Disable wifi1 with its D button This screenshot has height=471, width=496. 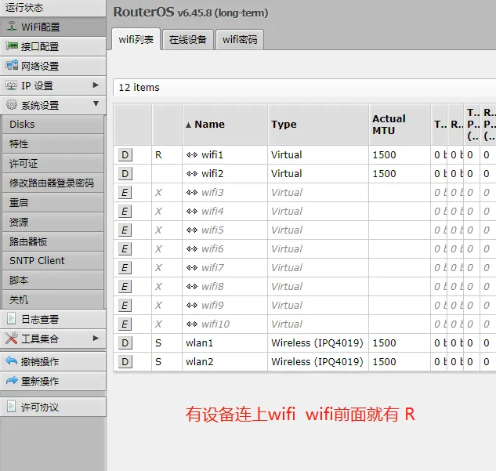pos(125,155)
